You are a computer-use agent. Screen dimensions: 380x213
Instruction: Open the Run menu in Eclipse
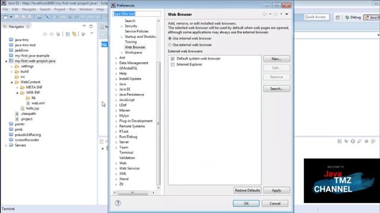[x=72, y=9]
